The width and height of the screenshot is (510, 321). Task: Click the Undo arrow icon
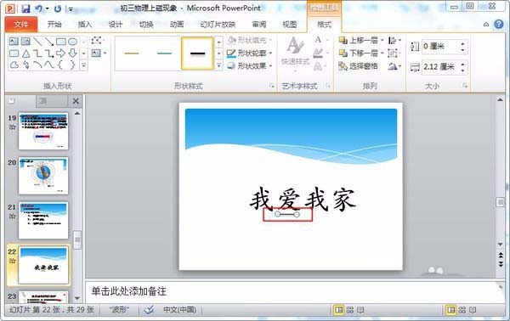(39, 8)
